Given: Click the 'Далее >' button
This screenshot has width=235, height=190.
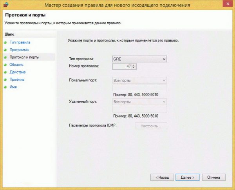Looking at the screenshot, I should tap(188, 177).
